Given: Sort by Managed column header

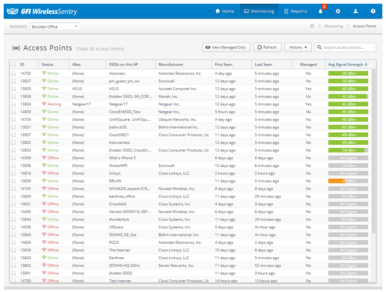Looking at the screenshot, I should [308, 64].
